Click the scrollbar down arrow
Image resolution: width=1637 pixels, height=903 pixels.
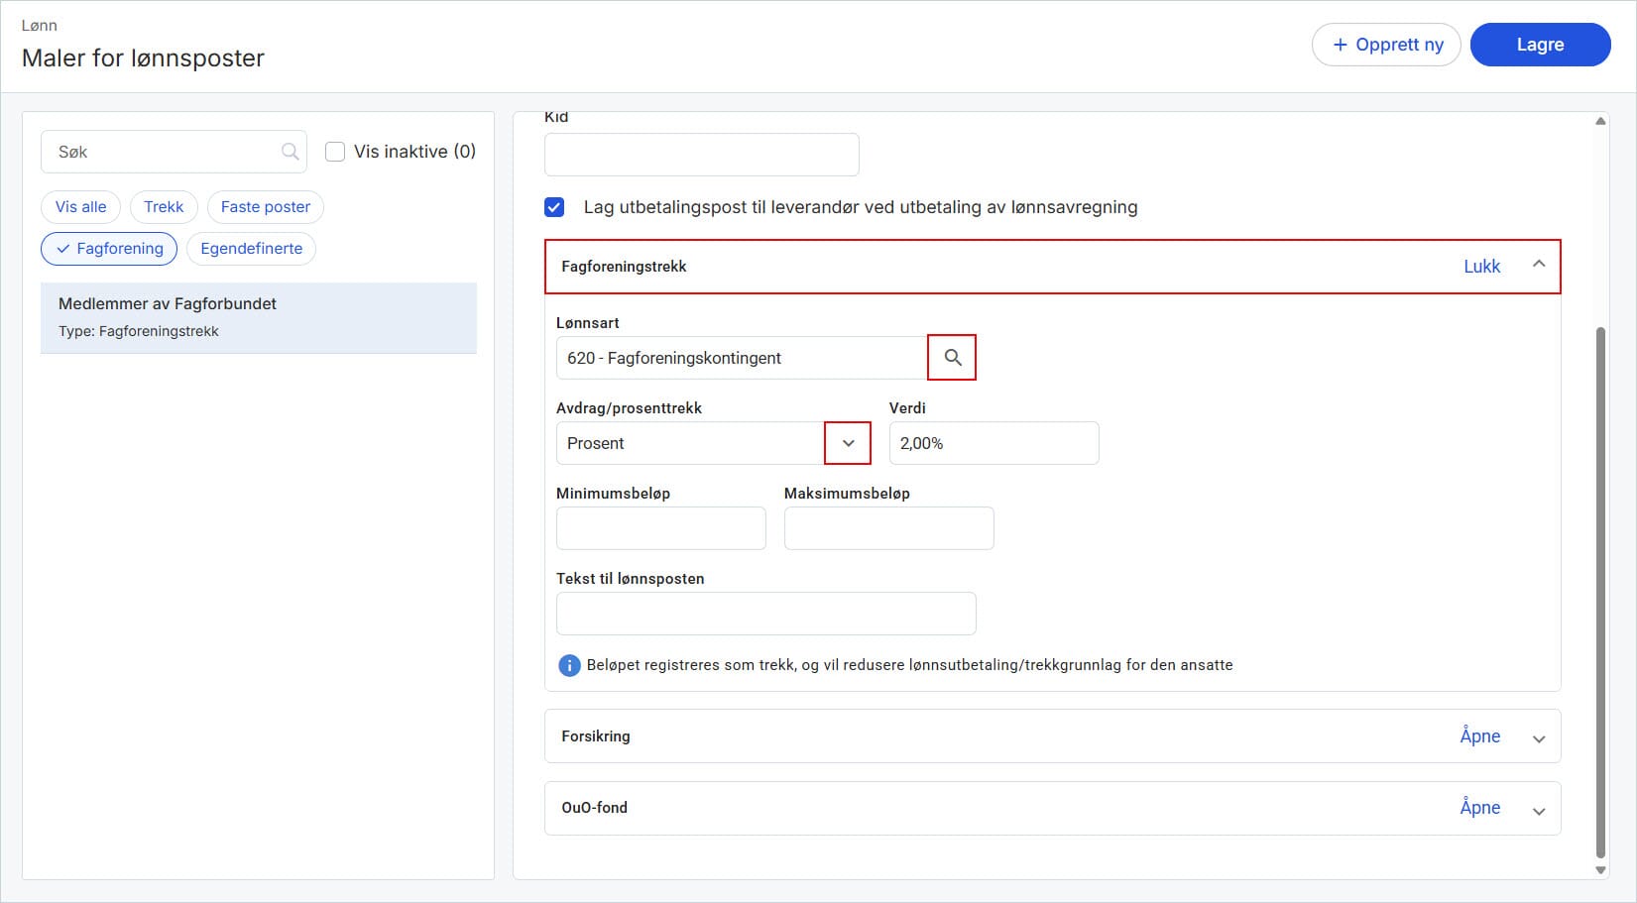click(1600, 870)
